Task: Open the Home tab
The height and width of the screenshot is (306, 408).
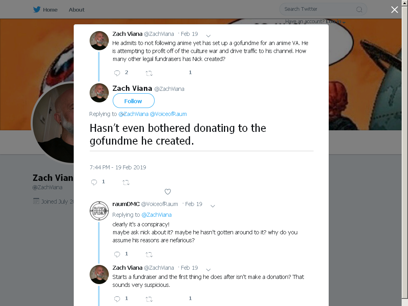Action: click(x=50, y=10)
